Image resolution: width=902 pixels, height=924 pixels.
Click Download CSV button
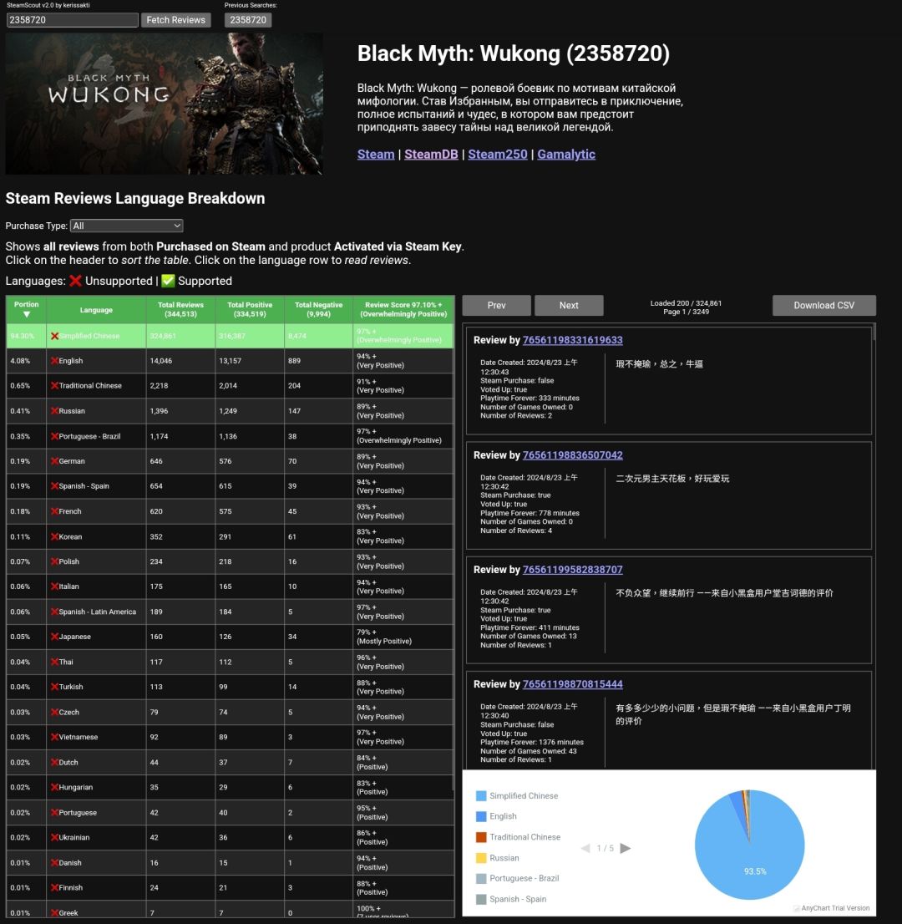click(823, 305)
